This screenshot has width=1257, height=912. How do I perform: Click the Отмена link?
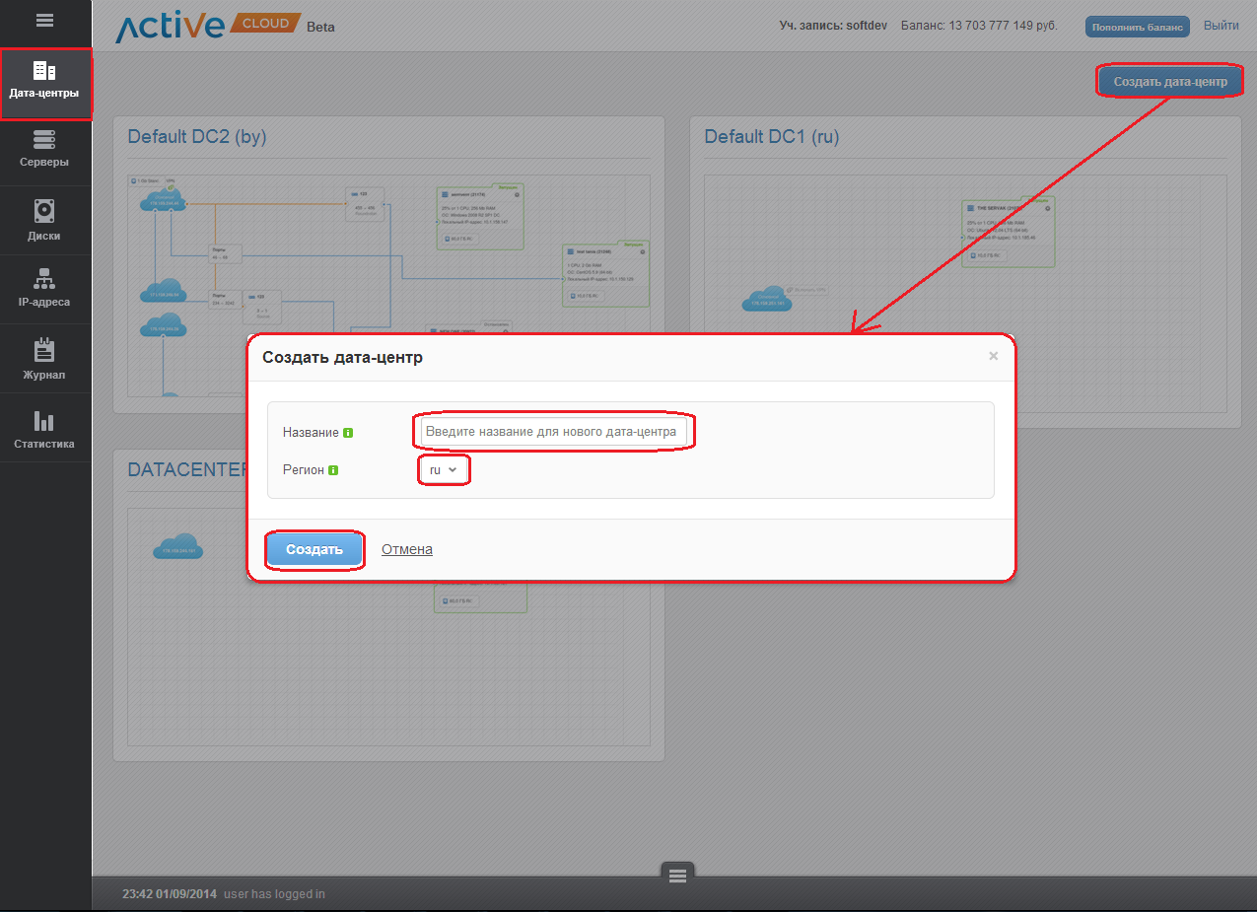pyautogui.click(x=406, y=549)
